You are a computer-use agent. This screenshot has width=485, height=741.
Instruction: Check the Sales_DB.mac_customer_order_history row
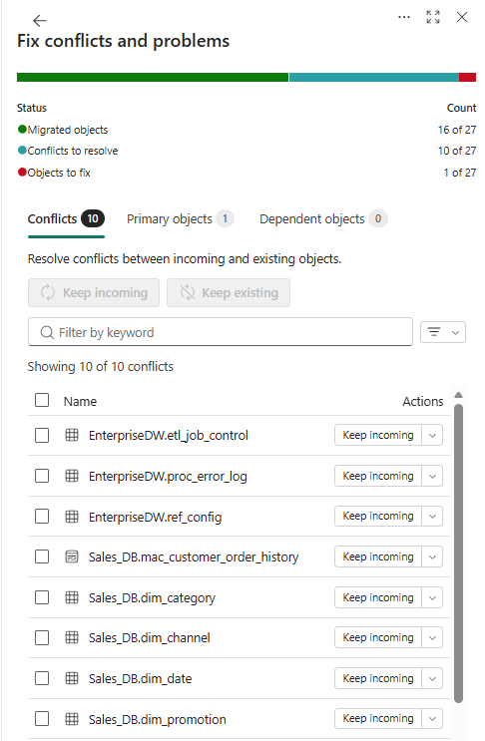point(42,556)
